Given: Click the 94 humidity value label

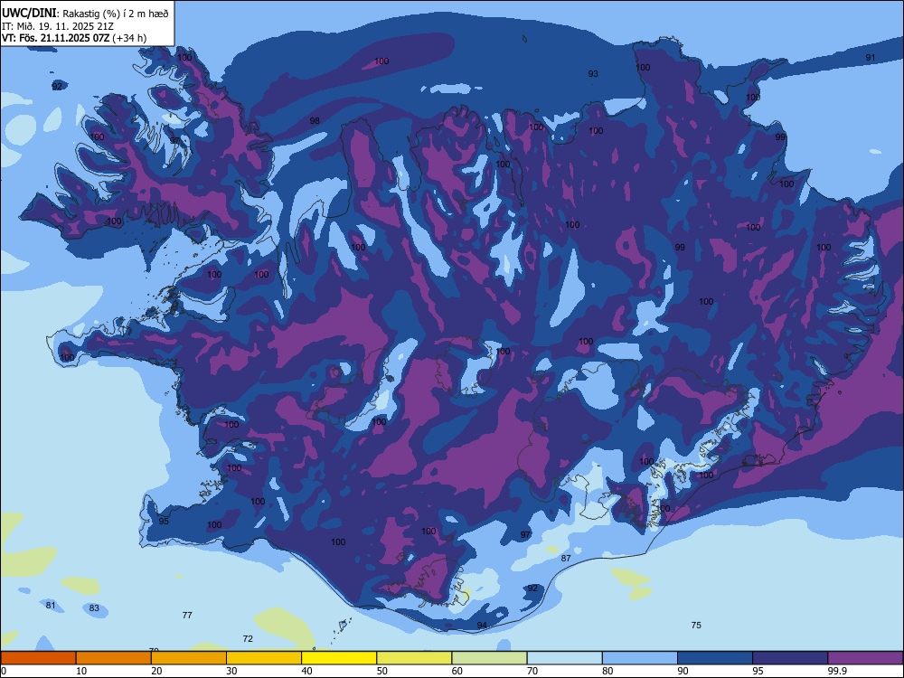Looking at the screenshot, I should point(482,625).
